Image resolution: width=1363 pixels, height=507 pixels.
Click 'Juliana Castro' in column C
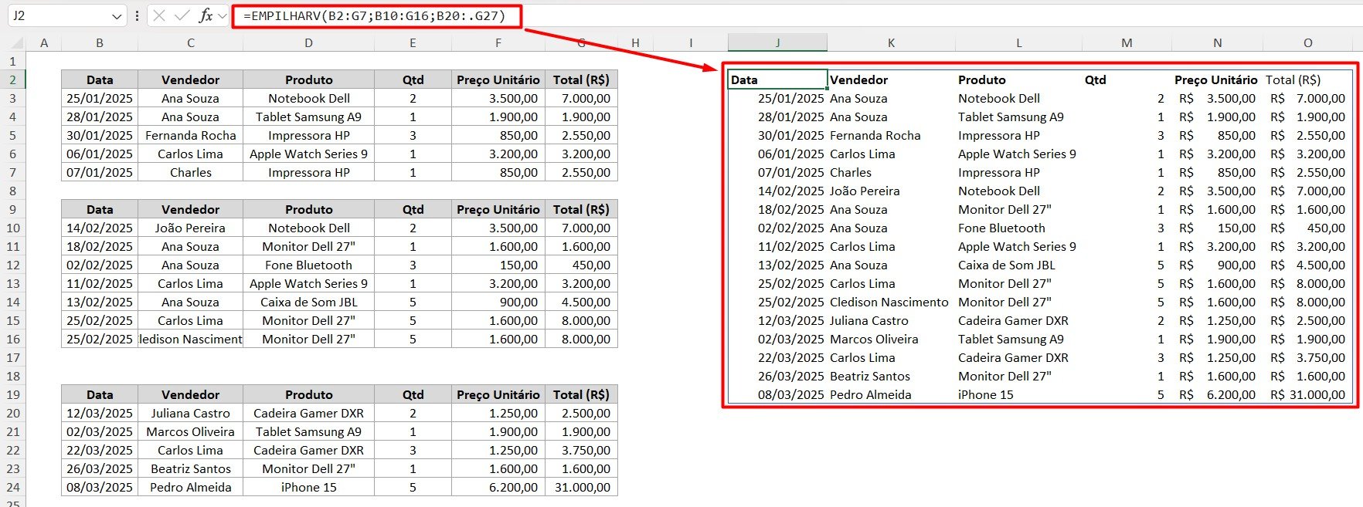(191, 413)
